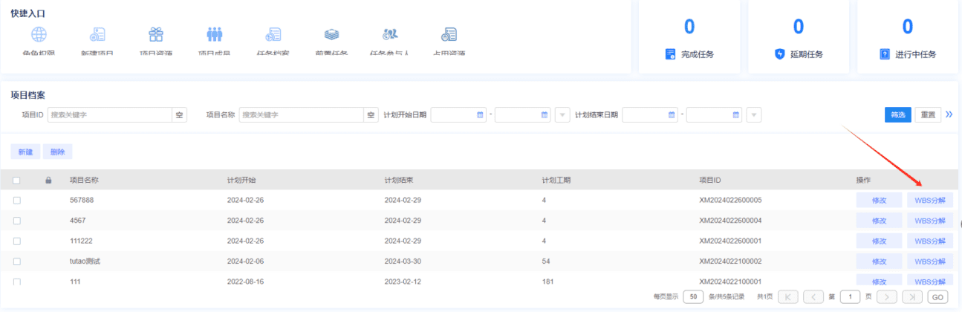Click 修改 for project tutao测试
962x312 pixels.
[x=880, y=261]
